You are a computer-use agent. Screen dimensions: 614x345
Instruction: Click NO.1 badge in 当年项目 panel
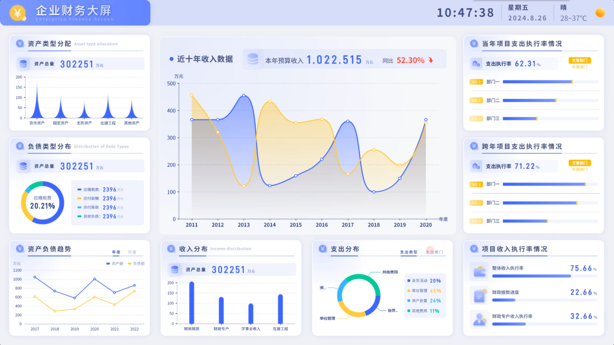[x=476, y=82]
